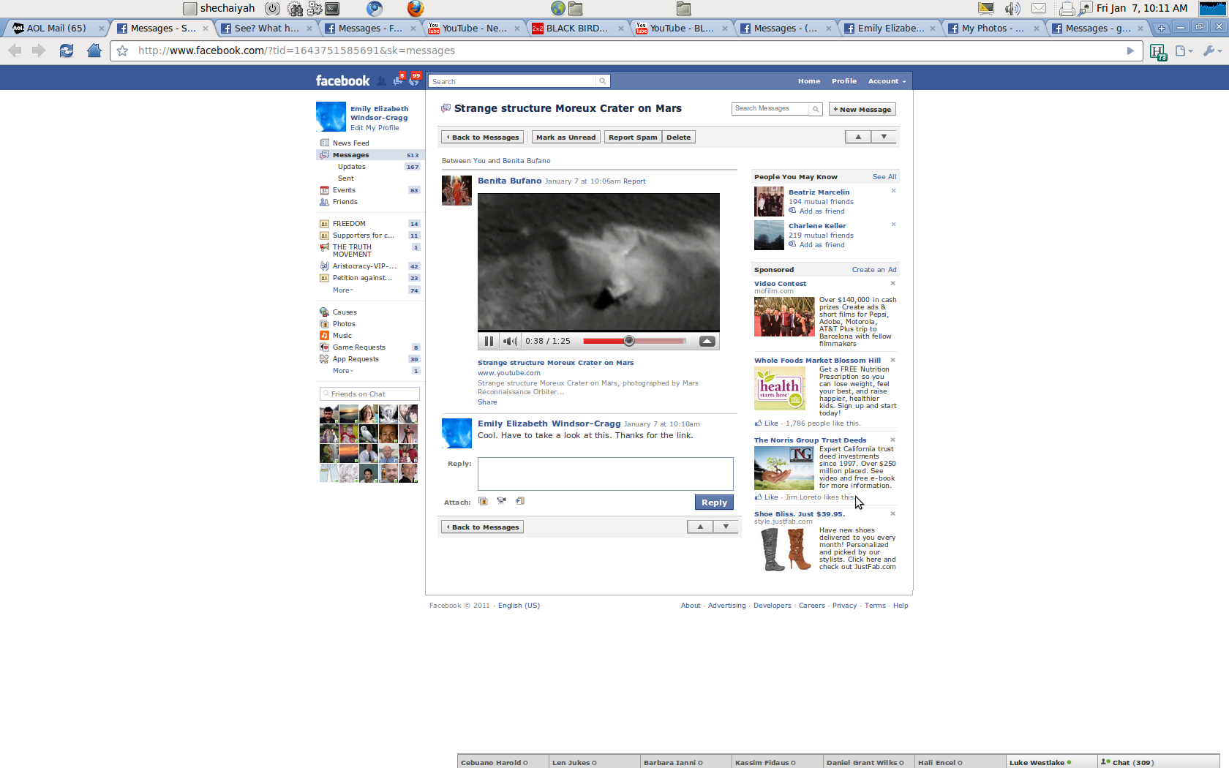Viewport: 1229px width, 768px height.
Task: Open Facebook friend requests icon
Action: pyautogui.click(x=382, y=81)
